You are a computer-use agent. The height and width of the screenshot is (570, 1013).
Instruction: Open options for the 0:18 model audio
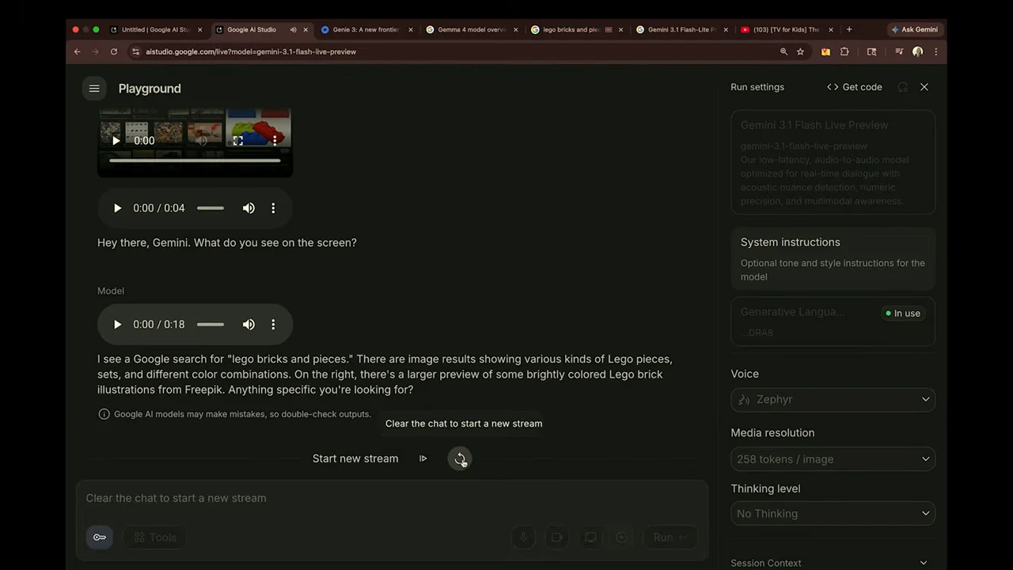tap(273, 325)
